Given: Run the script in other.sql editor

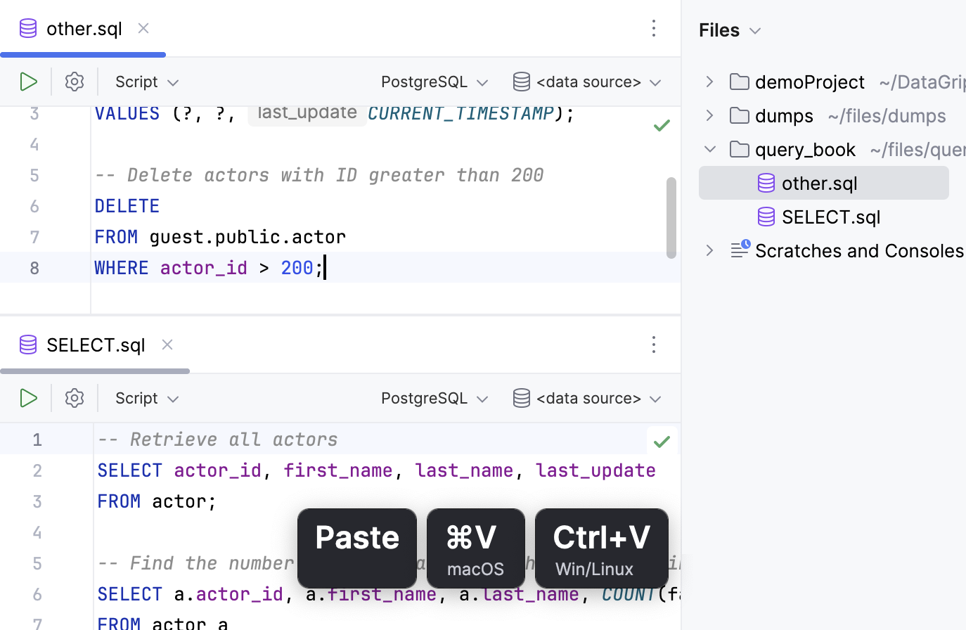Looking at the screenshot, I should point(29,82).
